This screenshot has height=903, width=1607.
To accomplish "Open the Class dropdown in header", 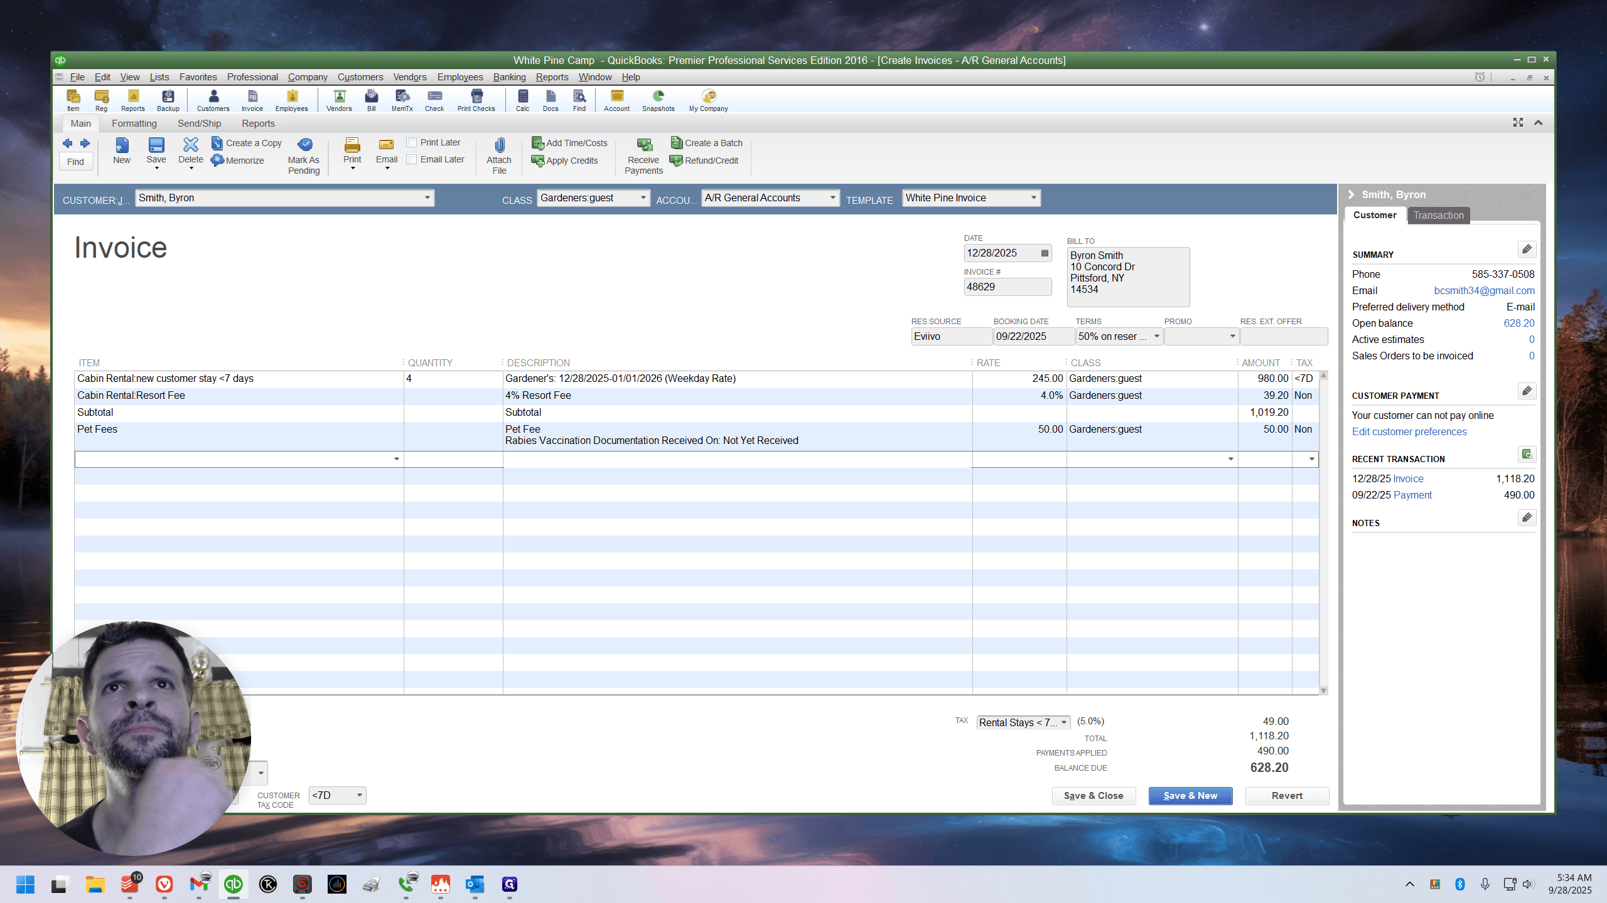I will coord(643,198).
